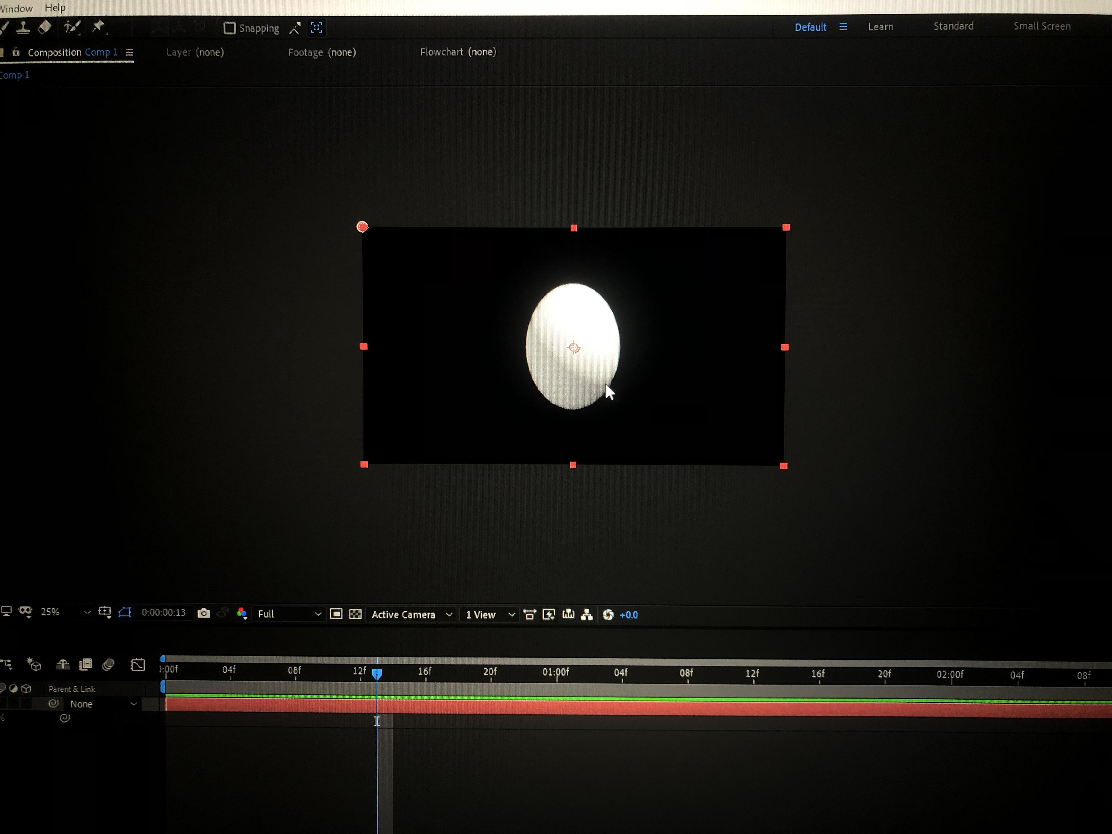Click the blue current-time indicator playhead
This screenshot has height=834, width=1112.
coord(376,673)
